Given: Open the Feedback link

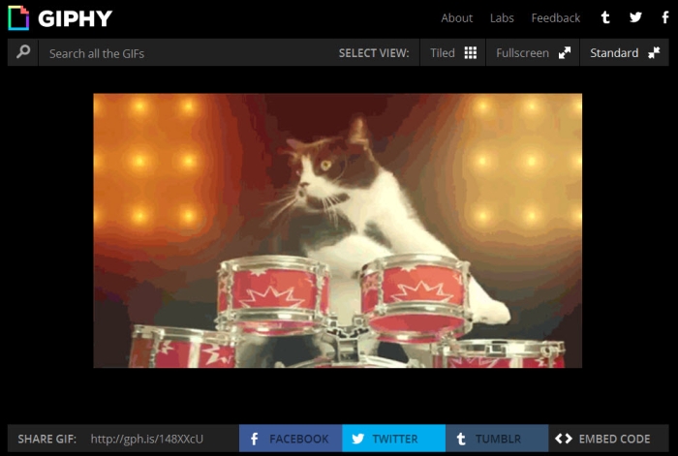Looking at the screenshot, I should tap(556, 18).
